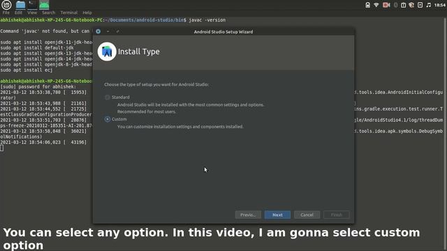
Task: Open the sound music-note tray icon
Action: pyautogui.click(x=428, y=5)
